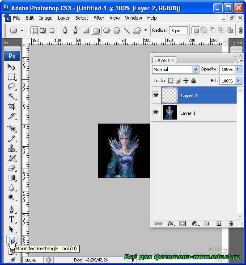Choose Line shape in options bar
The image size is (246, 265).
tap(127, 31)
